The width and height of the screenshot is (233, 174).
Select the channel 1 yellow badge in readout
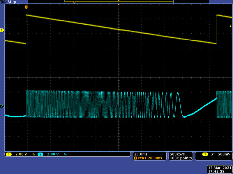pos(8,154)
